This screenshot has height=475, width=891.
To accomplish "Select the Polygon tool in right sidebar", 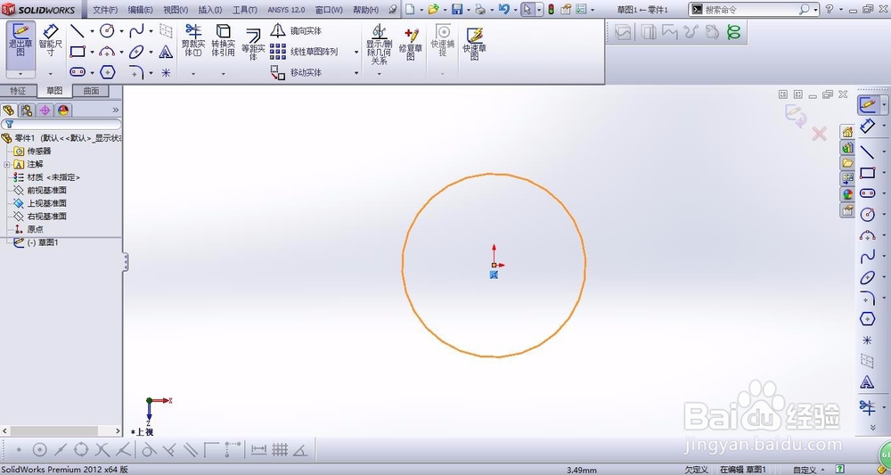I will point(868,319).
